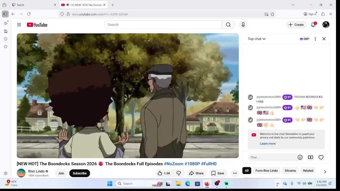
Task: Select the All filter chip
Action: tap(247, 171)
